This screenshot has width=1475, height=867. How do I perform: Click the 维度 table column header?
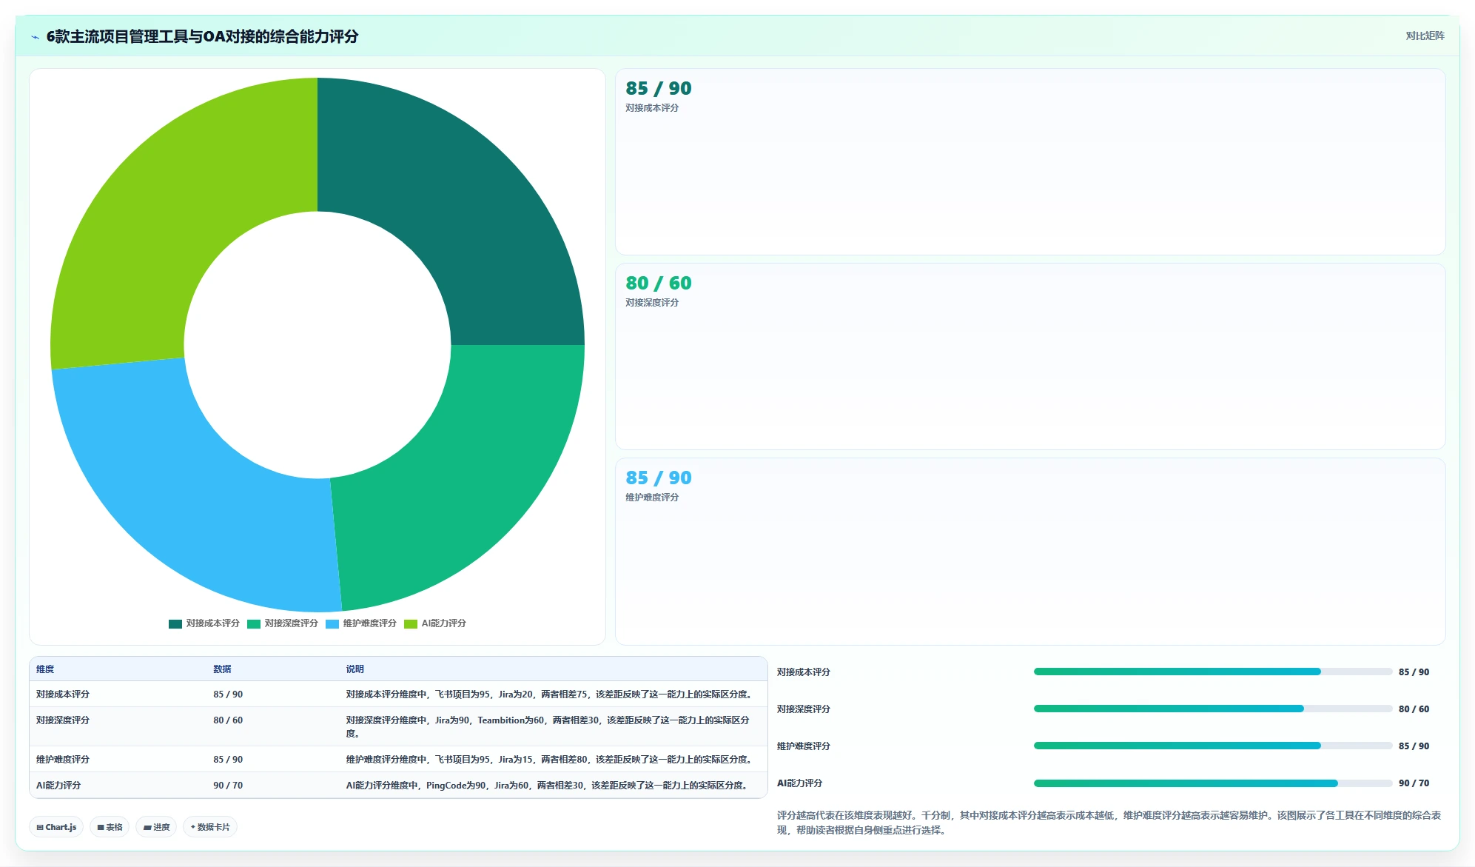[x=45, y=669]
